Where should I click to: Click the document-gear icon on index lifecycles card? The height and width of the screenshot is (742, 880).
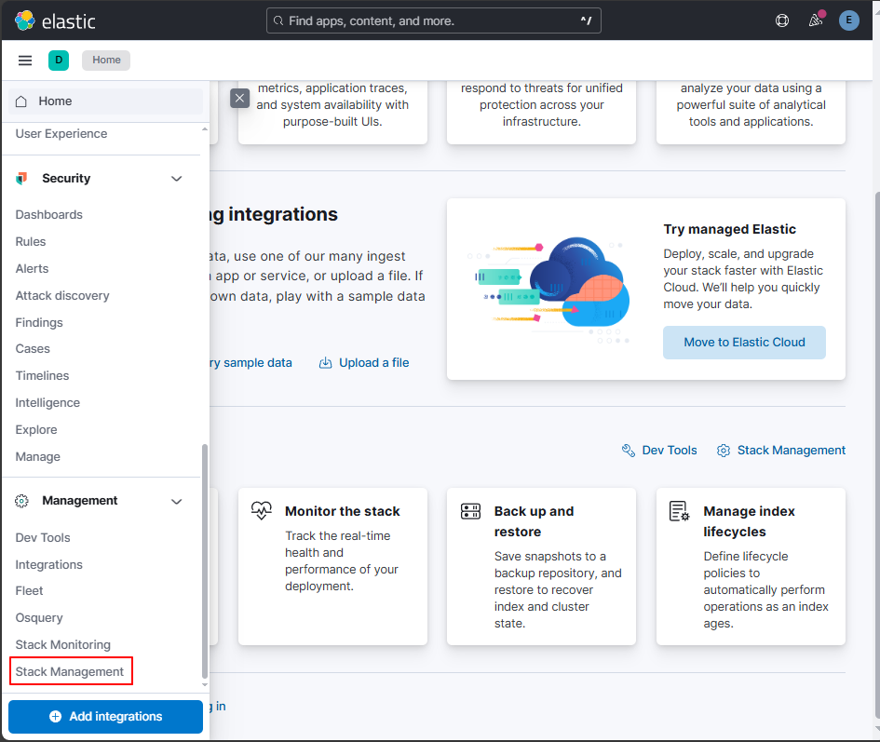680,511
